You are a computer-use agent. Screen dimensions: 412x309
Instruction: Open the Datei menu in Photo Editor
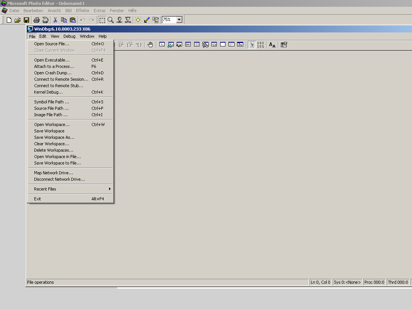[14, 11]
